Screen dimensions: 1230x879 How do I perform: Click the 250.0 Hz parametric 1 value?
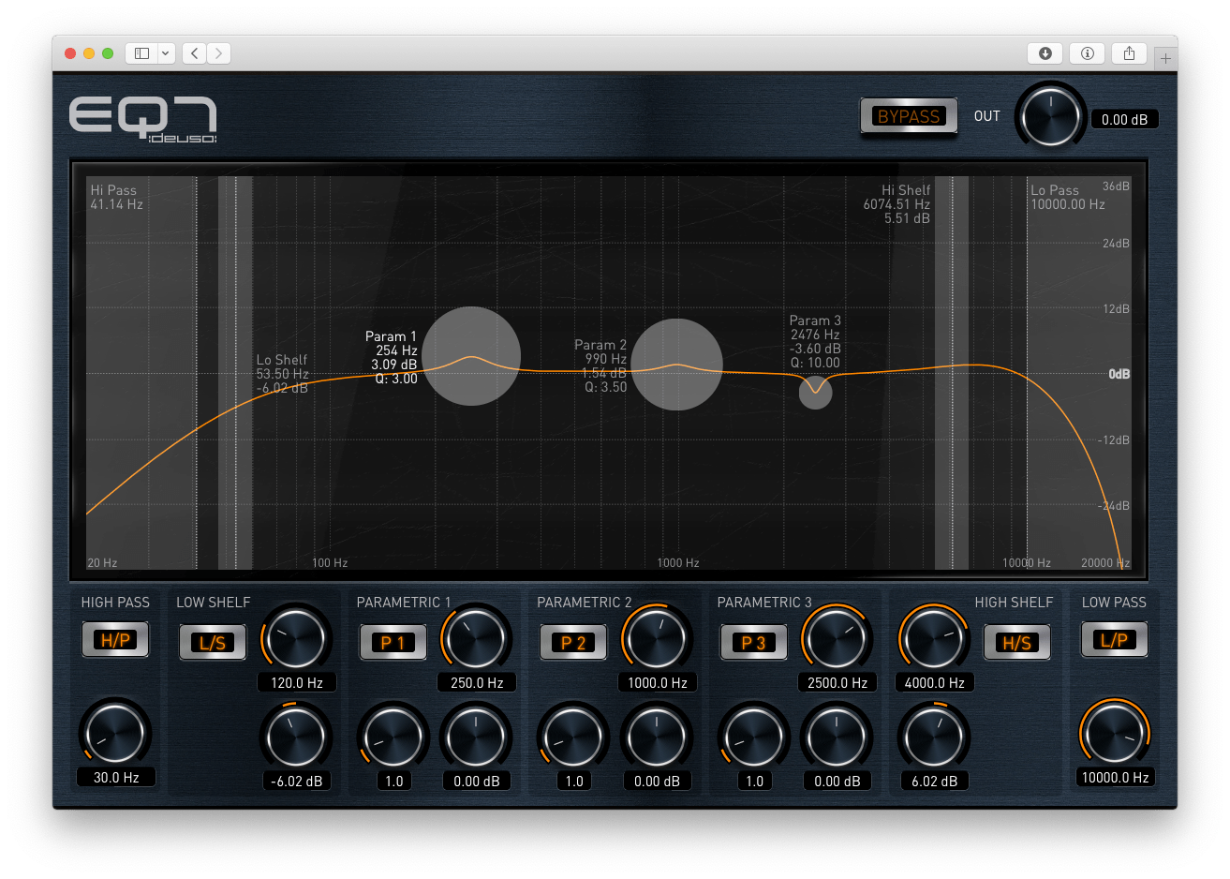[477, 682]
